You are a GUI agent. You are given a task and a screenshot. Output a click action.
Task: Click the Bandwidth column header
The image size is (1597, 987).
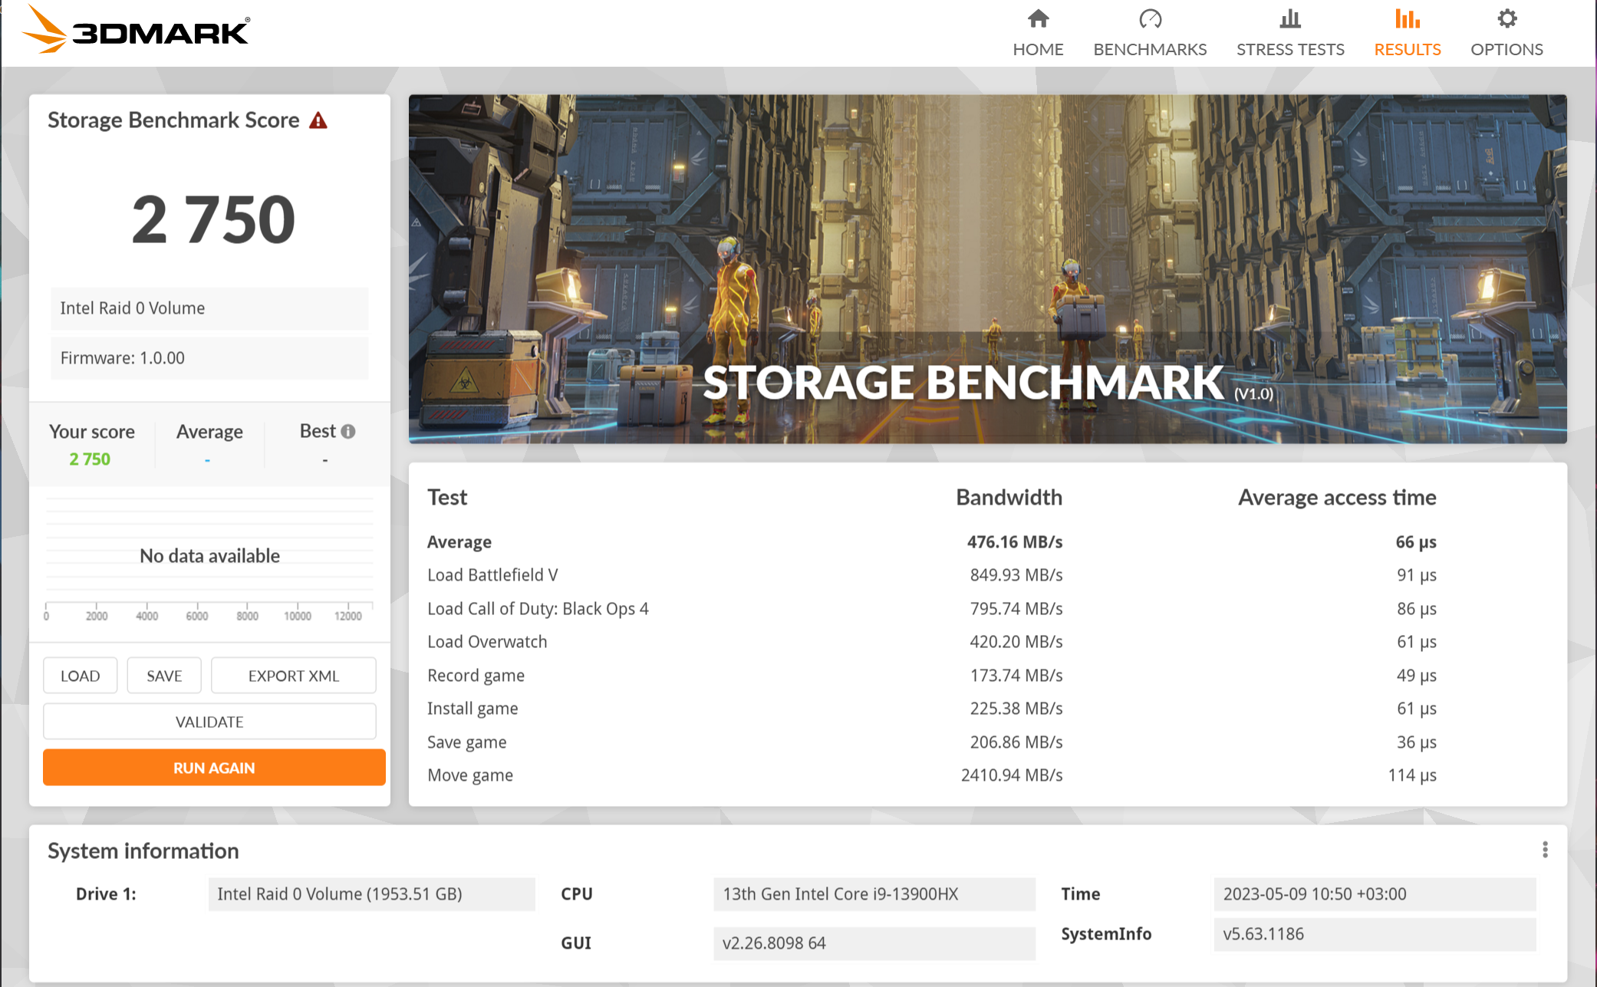(1009, 498)
